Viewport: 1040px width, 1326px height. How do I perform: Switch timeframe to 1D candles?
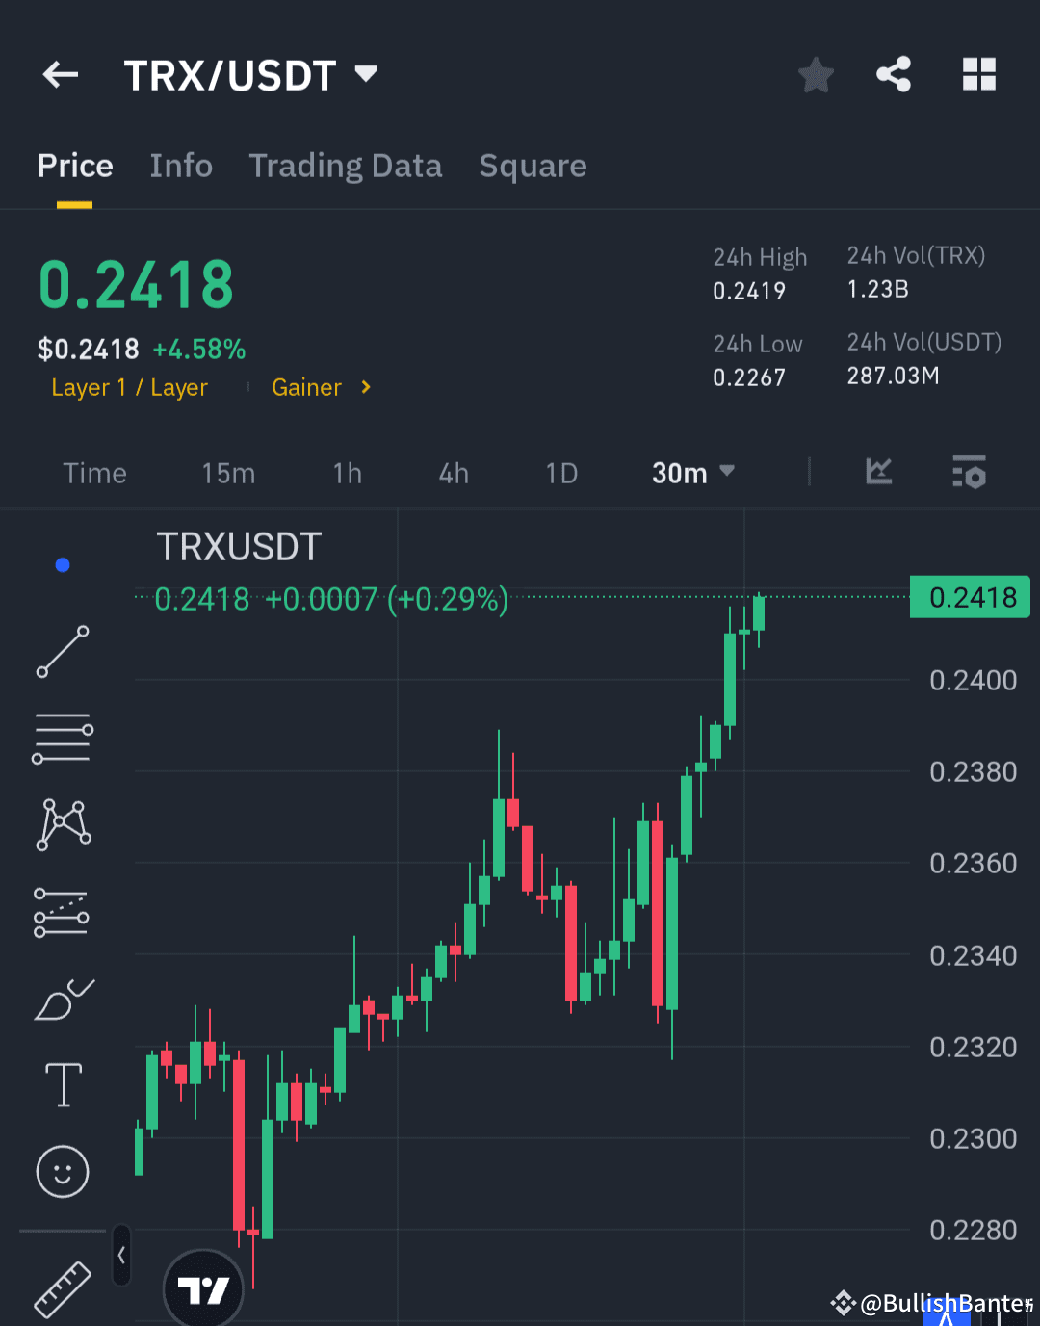click(561, 473)
